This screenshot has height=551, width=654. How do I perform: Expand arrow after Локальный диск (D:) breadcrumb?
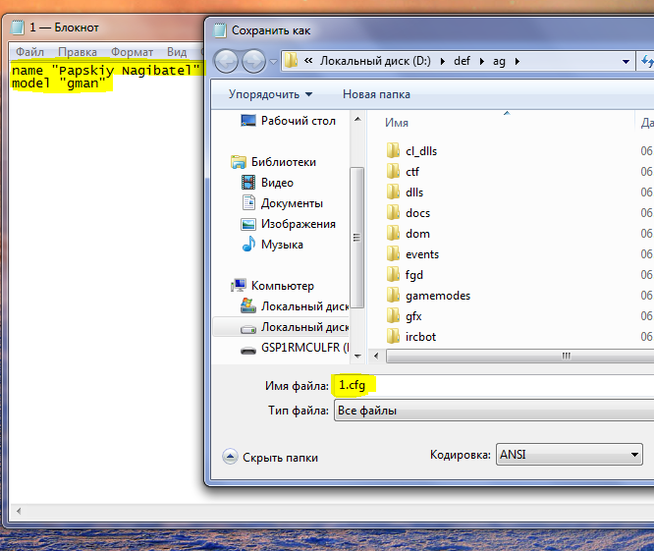[443, 61]
